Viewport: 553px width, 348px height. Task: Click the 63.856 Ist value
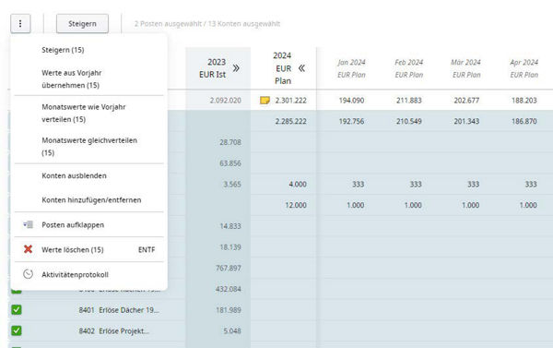230,163
